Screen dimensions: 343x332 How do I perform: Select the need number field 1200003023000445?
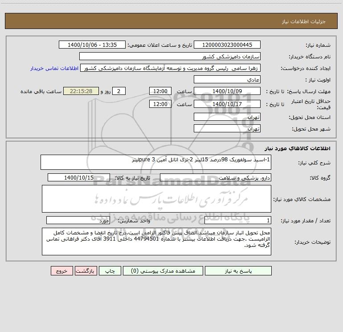click(x=227, y=45)
